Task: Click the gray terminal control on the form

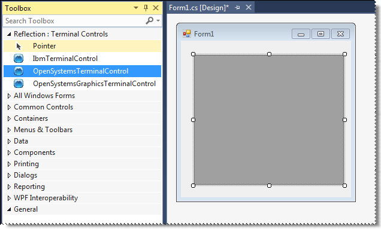Action: point(269,120)
